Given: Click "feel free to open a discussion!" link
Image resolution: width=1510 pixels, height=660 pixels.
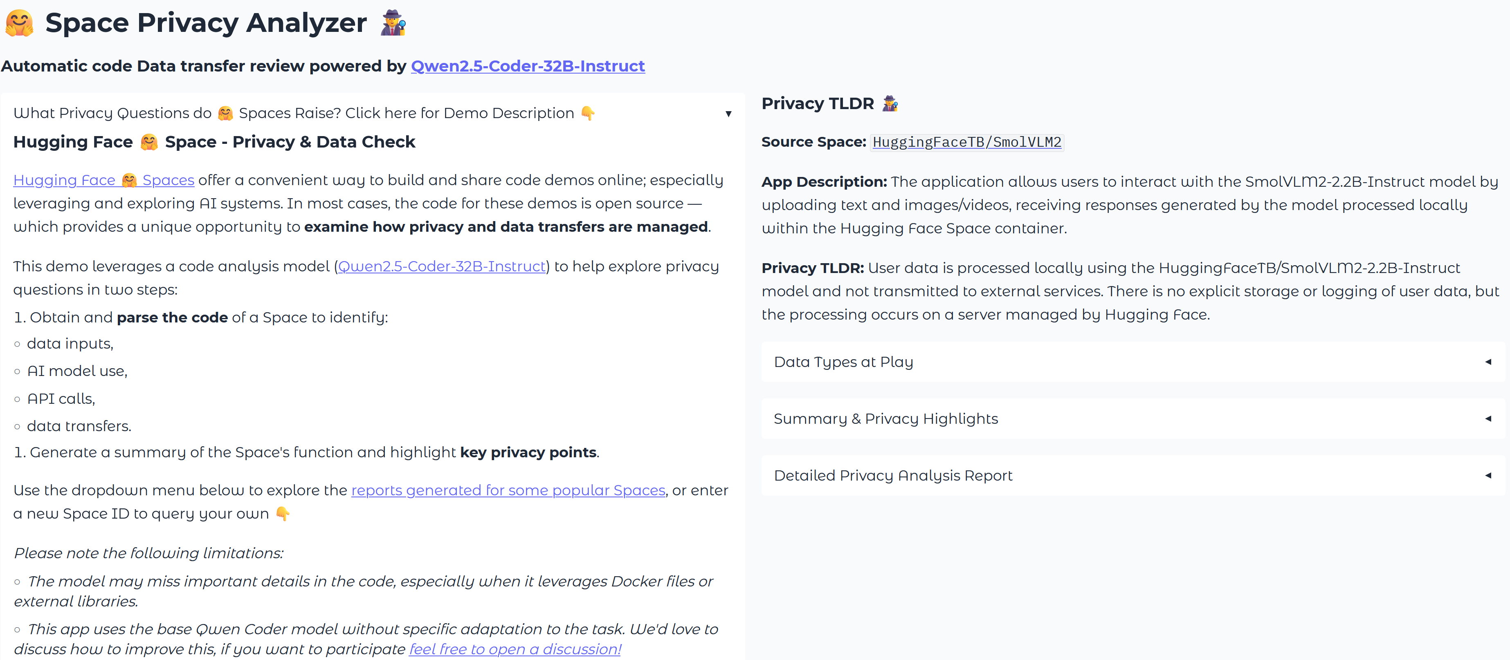Looking at the screenshot, I should [x=515, y=649].
